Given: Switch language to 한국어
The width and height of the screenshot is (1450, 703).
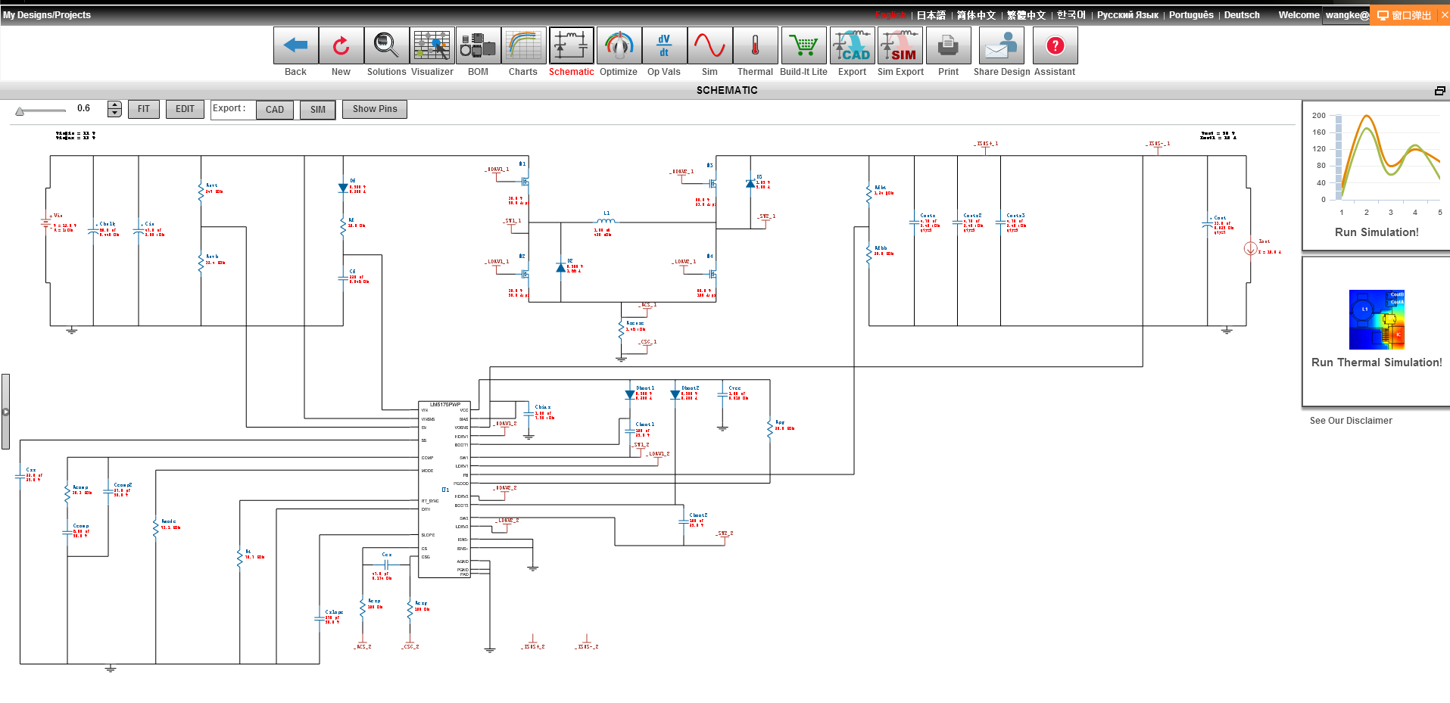Looking at the screenshot, I should (1071, 15).
